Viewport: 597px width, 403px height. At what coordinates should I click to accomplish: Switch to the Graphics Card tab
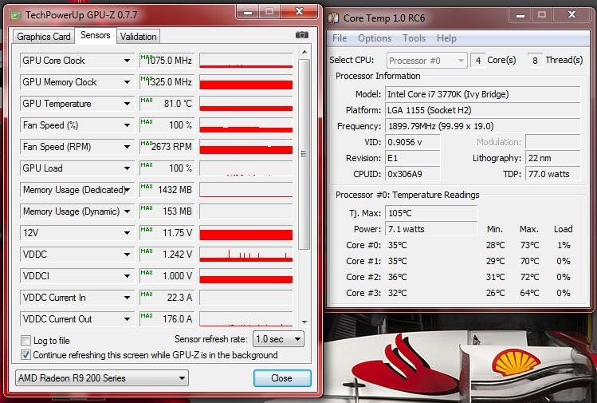(44, 37)
